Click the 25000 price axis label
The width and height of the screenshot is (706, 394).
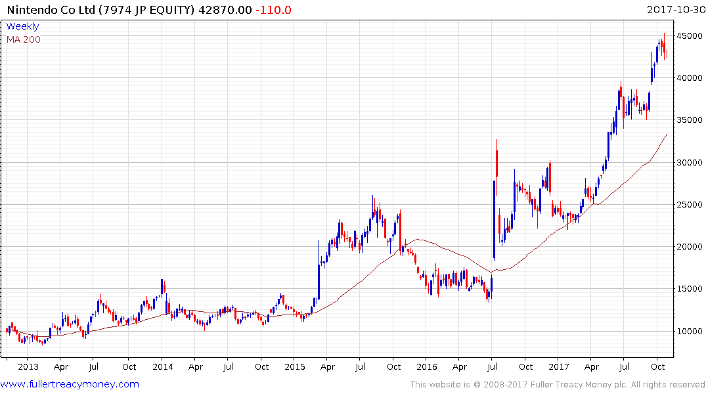pos(690,204)
